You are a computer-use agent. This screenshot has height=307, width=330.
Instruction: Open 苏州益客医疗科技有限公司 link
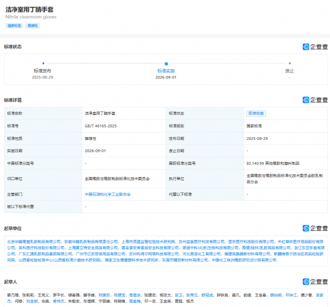click(x=202, y=241)
